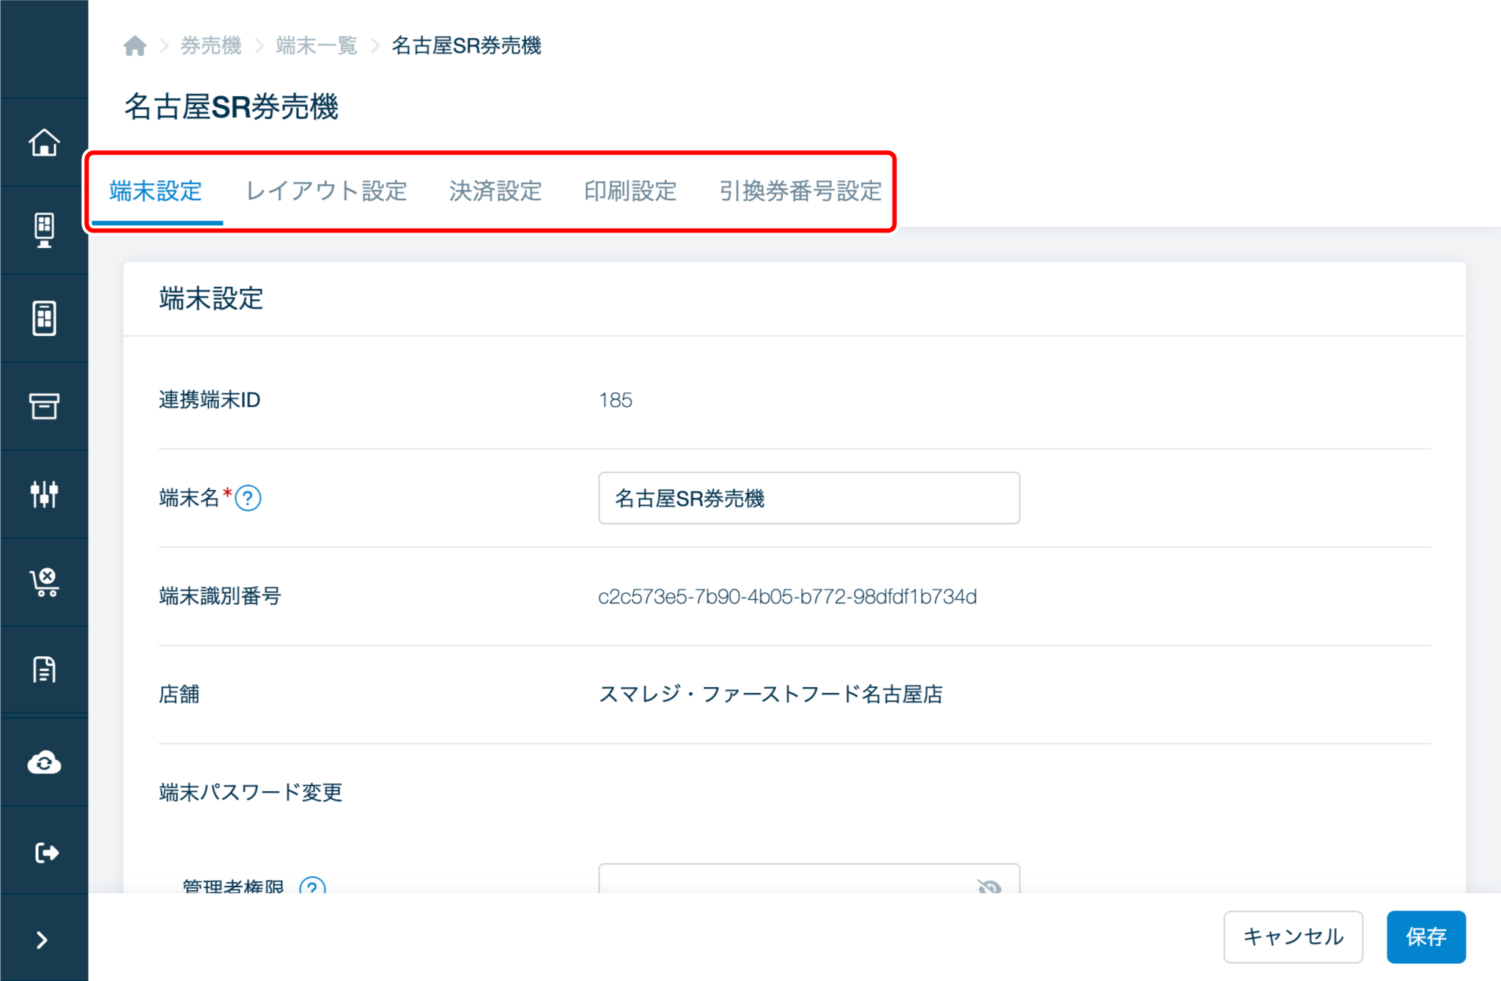The image size is (1501, 981).
Task: Open the terminal layout sidebar icon
Action: click(44, 318)
